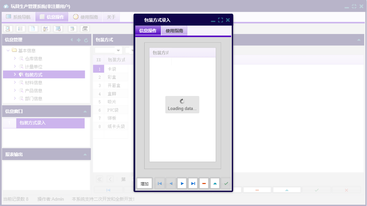Click the refresh icon in 信息管理 header
Viewport: 367px width, 206px height.
(86, 40)
